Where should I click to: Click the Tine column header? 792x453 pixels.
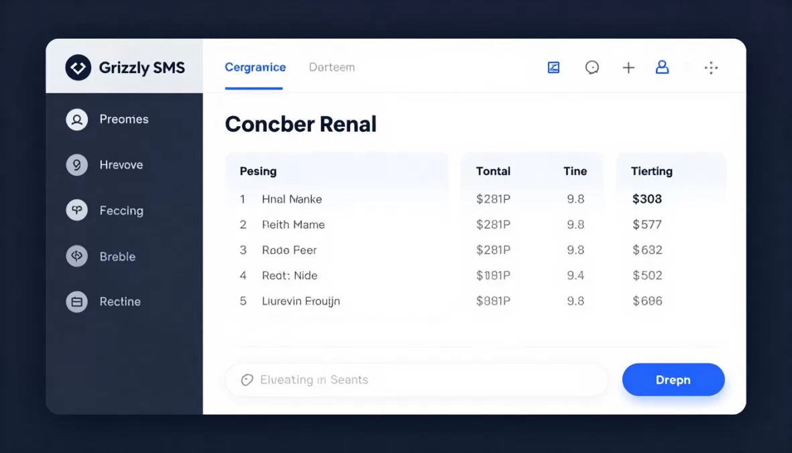click(x=575, y=171)
